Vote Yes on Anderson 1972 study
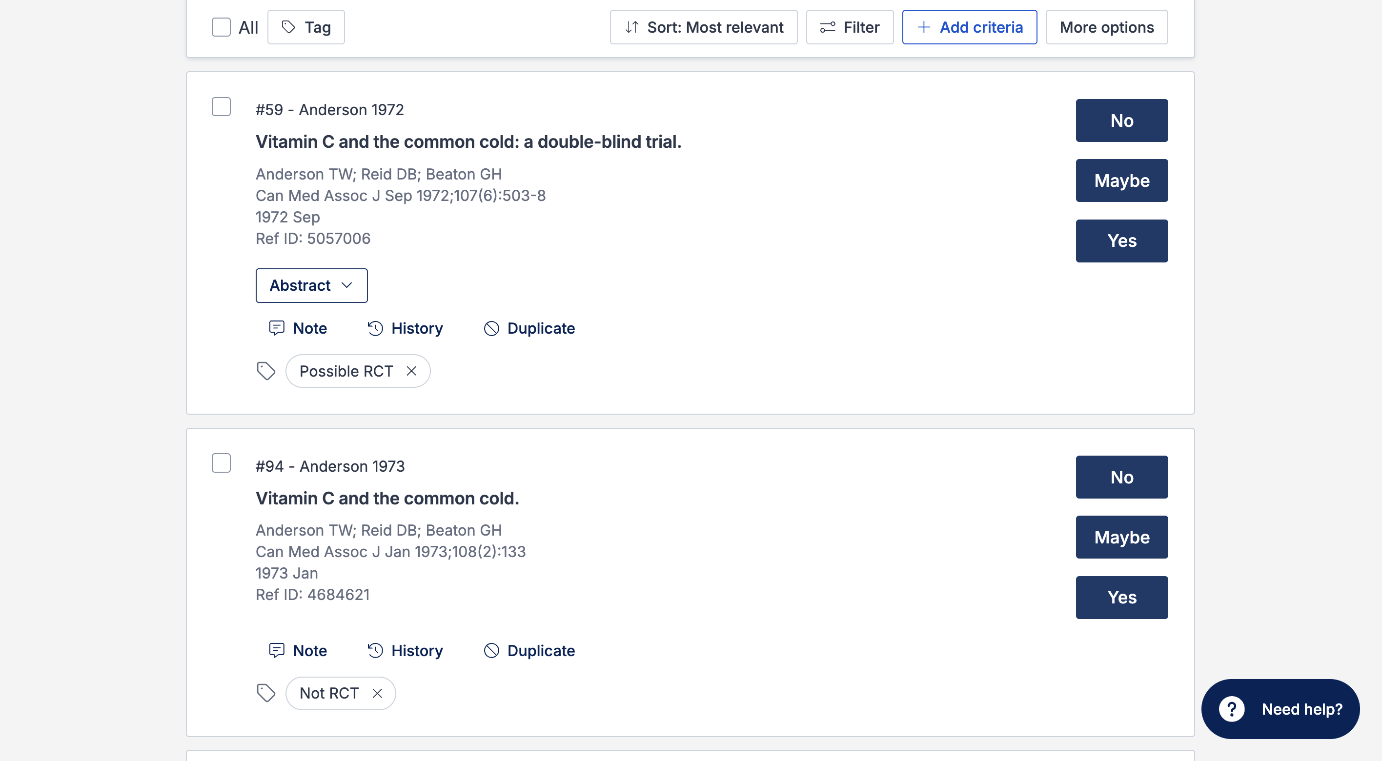Screen dimensions: 1382x761 [x=1121, y=241]
